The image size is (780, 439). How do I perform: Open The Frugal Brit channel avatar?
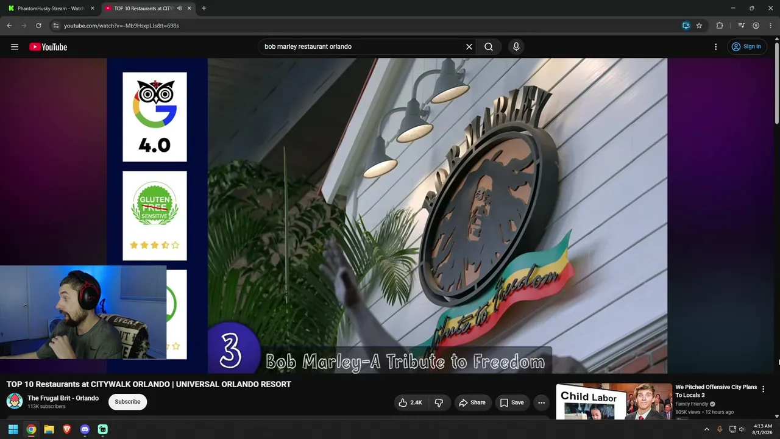15,401
